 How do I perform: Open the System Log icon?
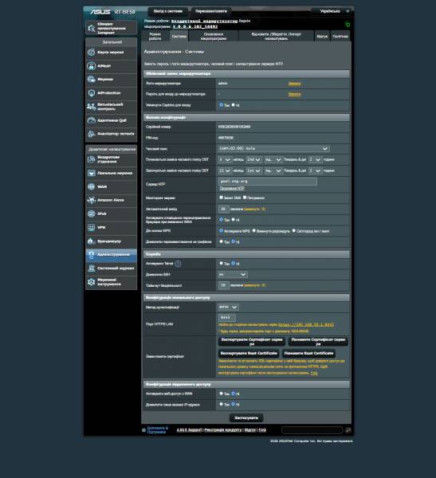point(91,268)
